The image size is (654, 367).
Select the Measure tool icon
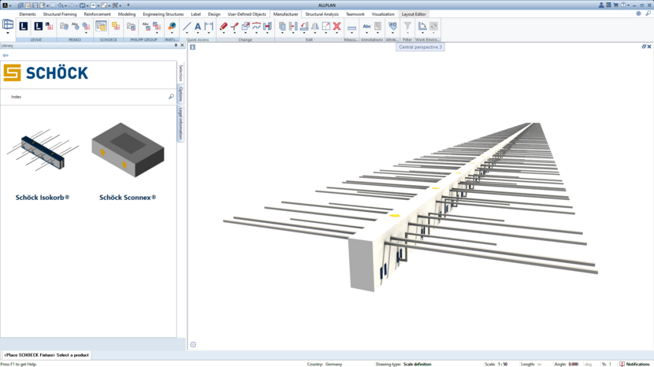click(351, 28)
